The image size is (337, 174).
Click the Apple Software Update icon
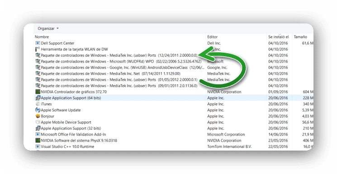[38, 110]
